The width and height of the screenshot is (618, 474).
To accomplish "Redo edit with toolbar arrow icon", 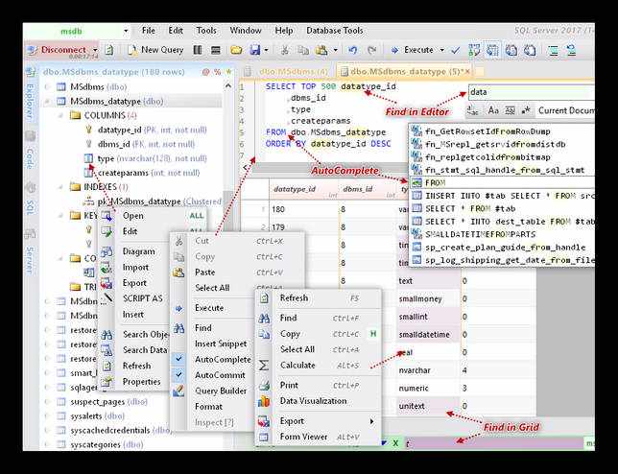I will [371, 50].
